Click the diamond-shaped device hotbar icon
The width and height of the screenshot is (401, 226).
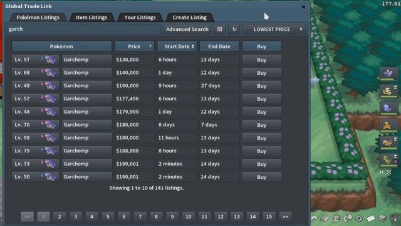(359, 218)
